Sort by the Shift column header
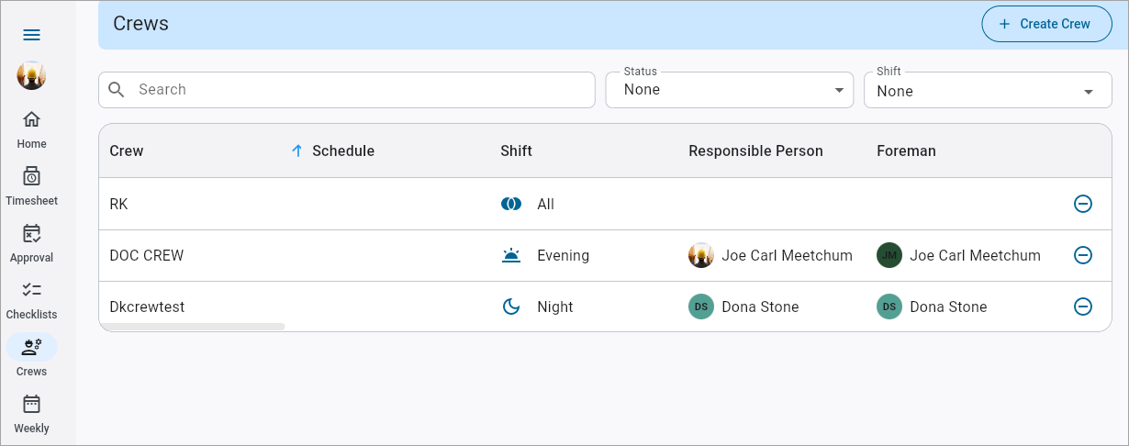 (516, 151)
